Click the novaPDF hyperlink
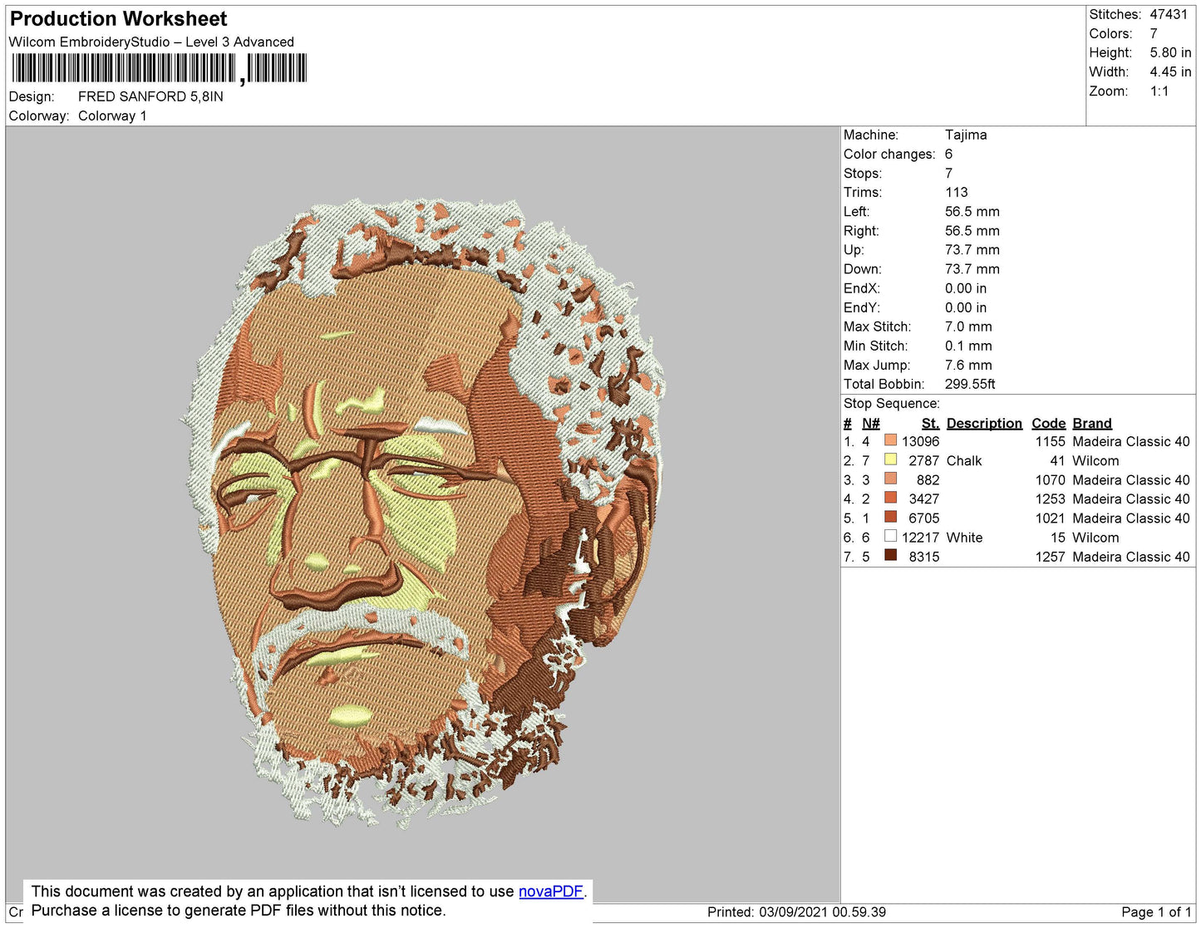Image resolution: width=1201 pixels, height=928 pixels. pos(551,891)
